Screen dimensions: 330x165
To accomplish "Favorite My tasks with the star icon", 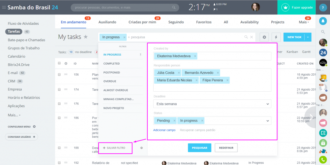I will [86, 37].
